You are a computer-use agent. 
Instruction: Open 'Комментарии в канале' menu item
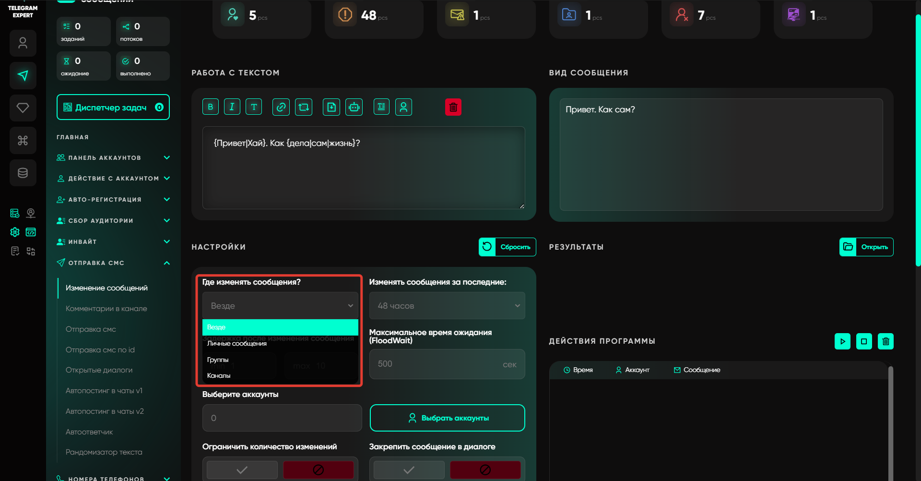pyautogui.click(x=106, y=309)
